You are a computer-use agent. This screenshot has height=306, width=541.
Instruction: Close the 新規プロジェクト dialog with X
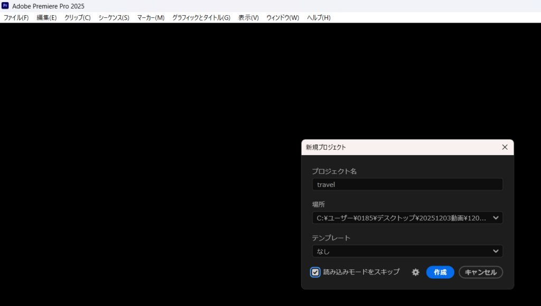pyautogui.click(x=505, y=147)
